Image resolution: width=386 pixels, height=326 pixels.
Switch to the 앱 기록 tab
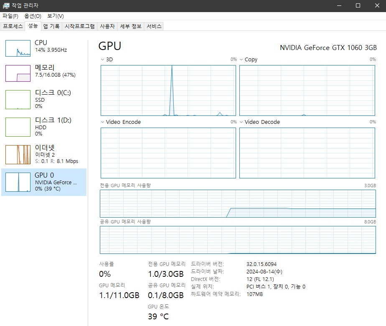[x=51, y=26]
